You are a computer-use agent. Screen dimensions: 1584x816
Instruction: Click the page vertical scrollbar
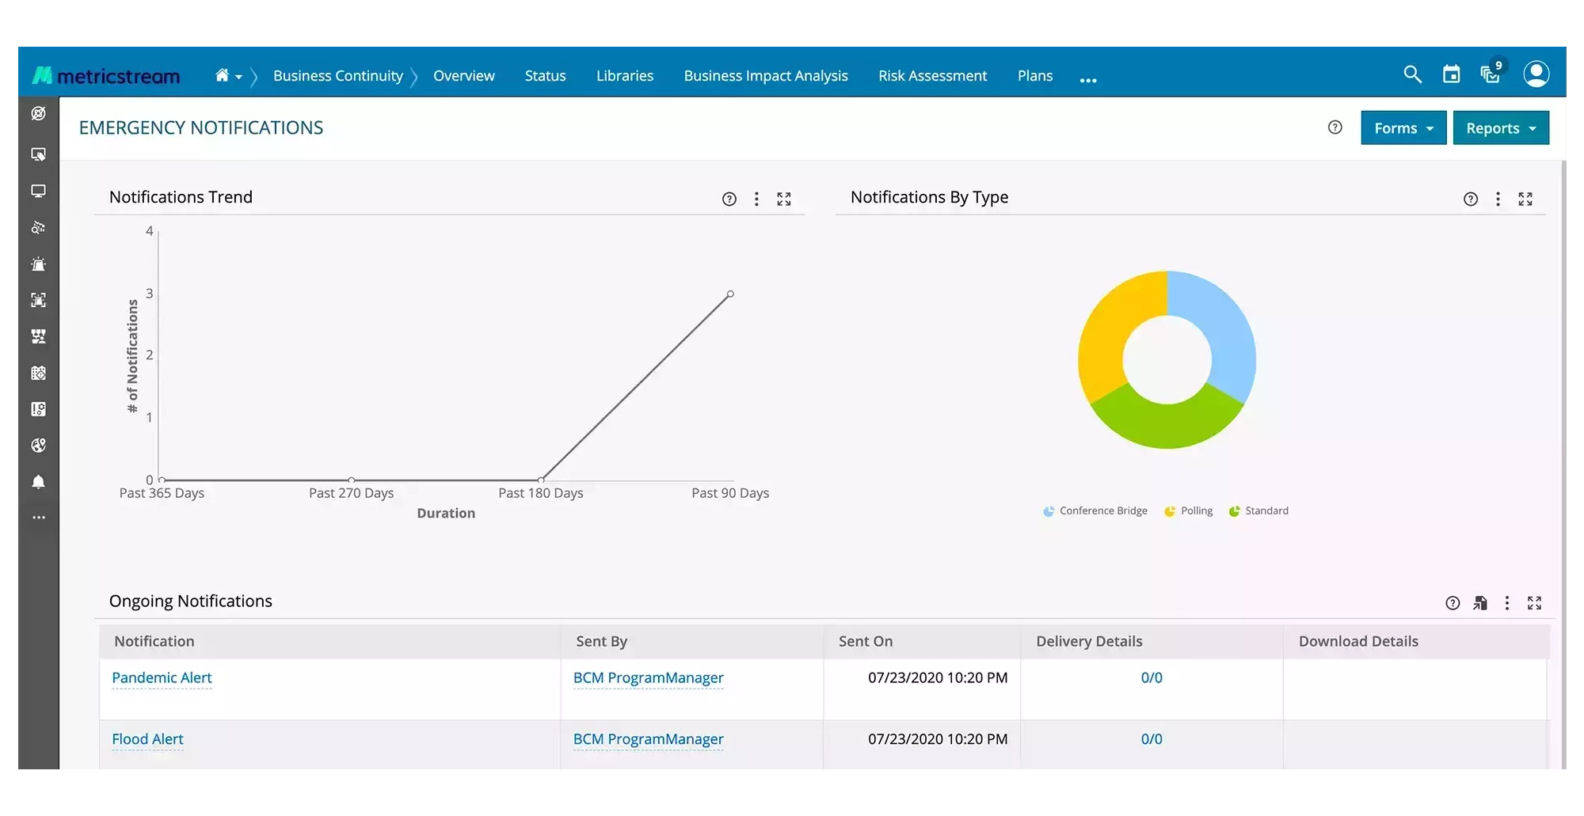[x=1563, y=465]
